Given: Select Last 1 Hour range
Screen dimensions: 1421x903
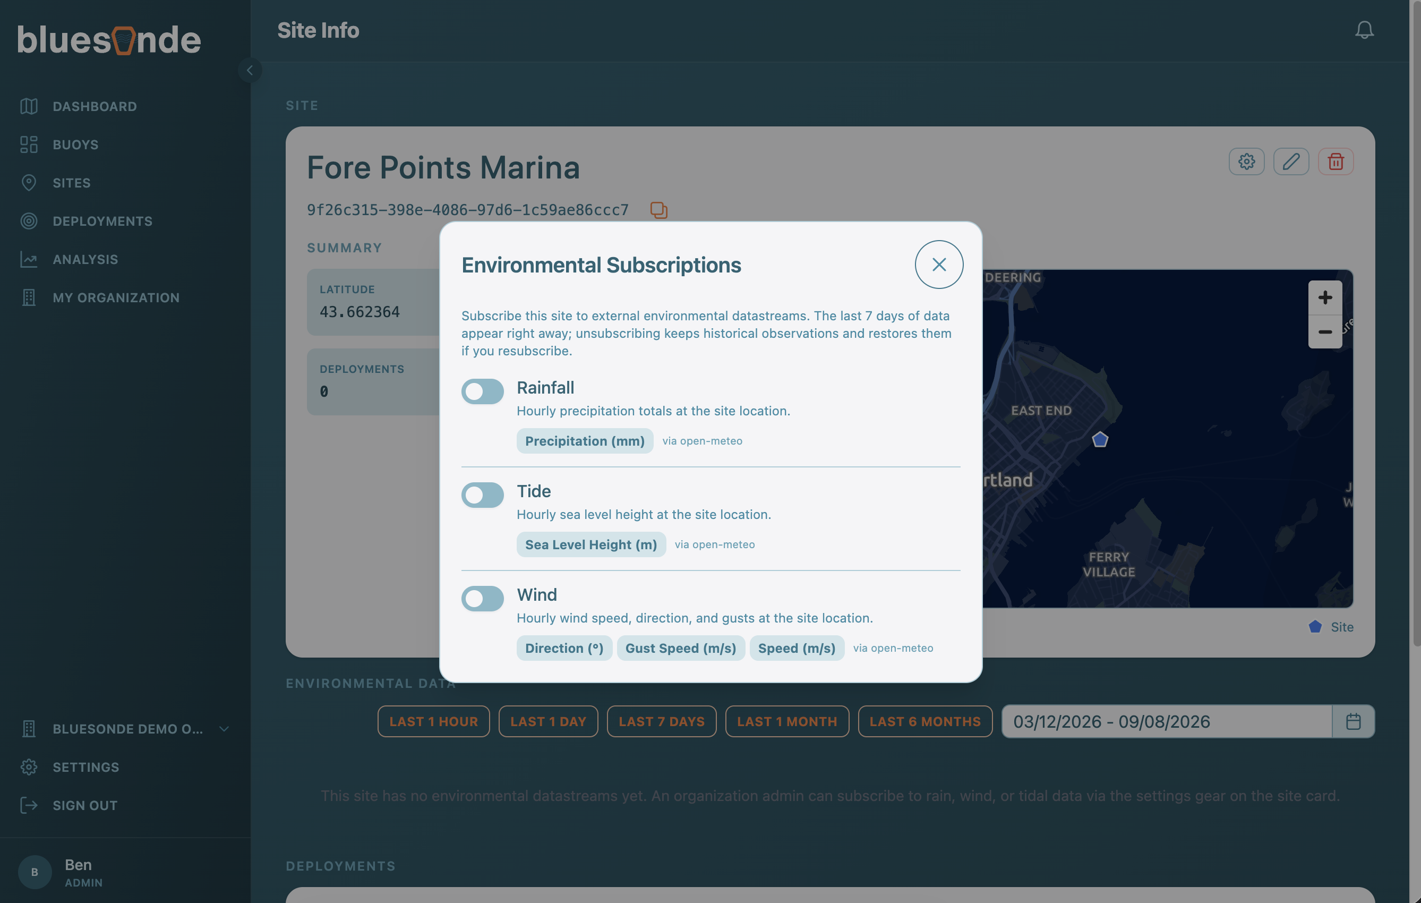Looking at the screenshot, I should (x=433, y=721).
